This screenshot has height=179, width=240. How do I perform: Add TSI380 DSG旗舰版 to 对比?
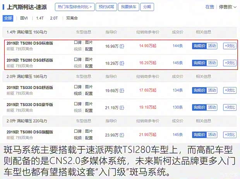point(230,135)
